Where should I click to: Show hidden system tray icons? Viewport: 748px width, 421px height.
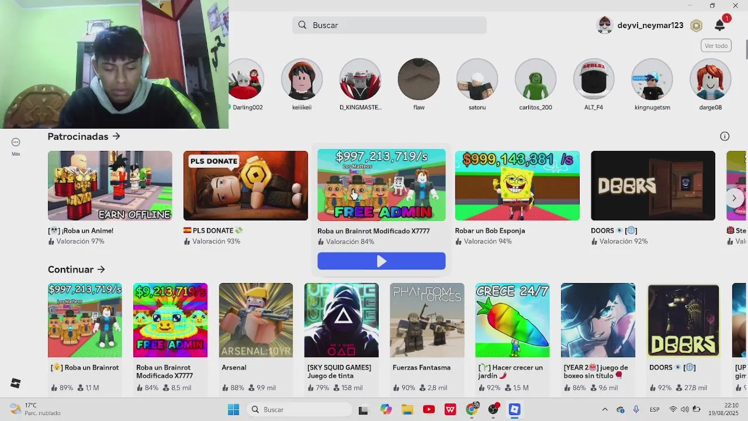pos(605,409)
